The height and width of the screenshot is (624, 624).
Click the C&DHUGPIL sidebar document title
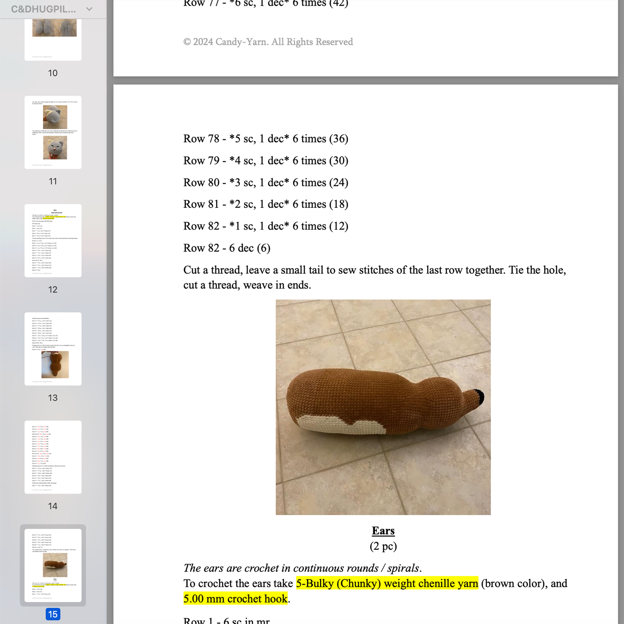pos(43,9)
